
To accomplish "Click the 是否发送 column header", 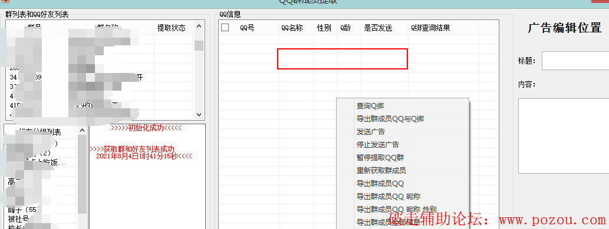I will click(378, 28).
